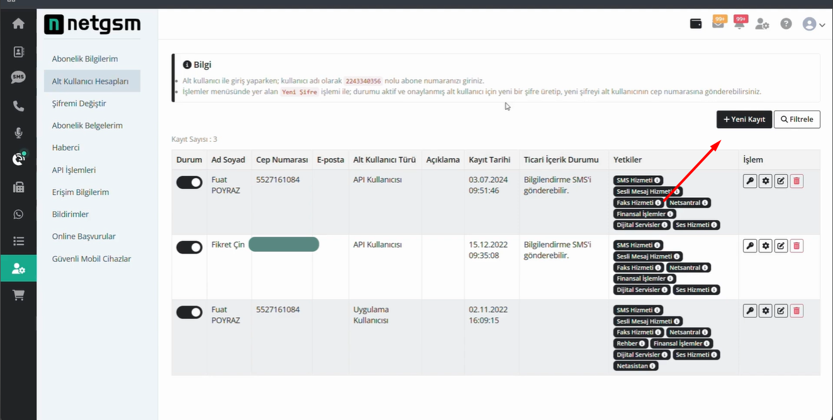Open the question mark help icon

click(786, 24)
